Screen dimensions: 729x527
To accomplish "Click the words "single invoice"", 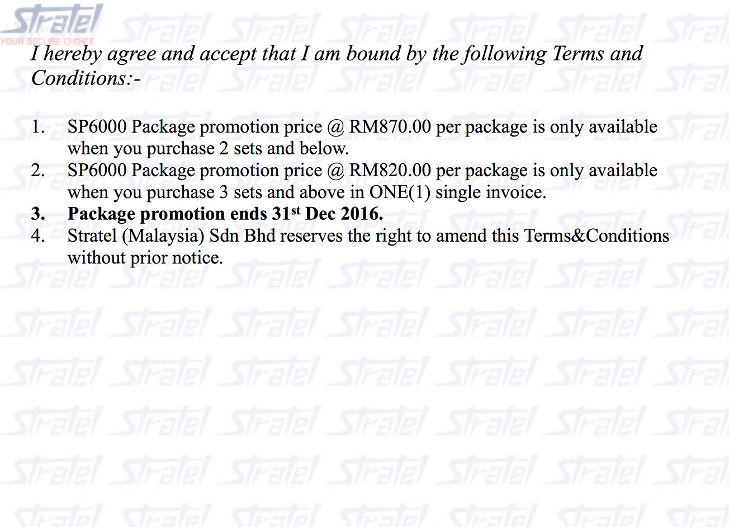I will tap(490, 192).
